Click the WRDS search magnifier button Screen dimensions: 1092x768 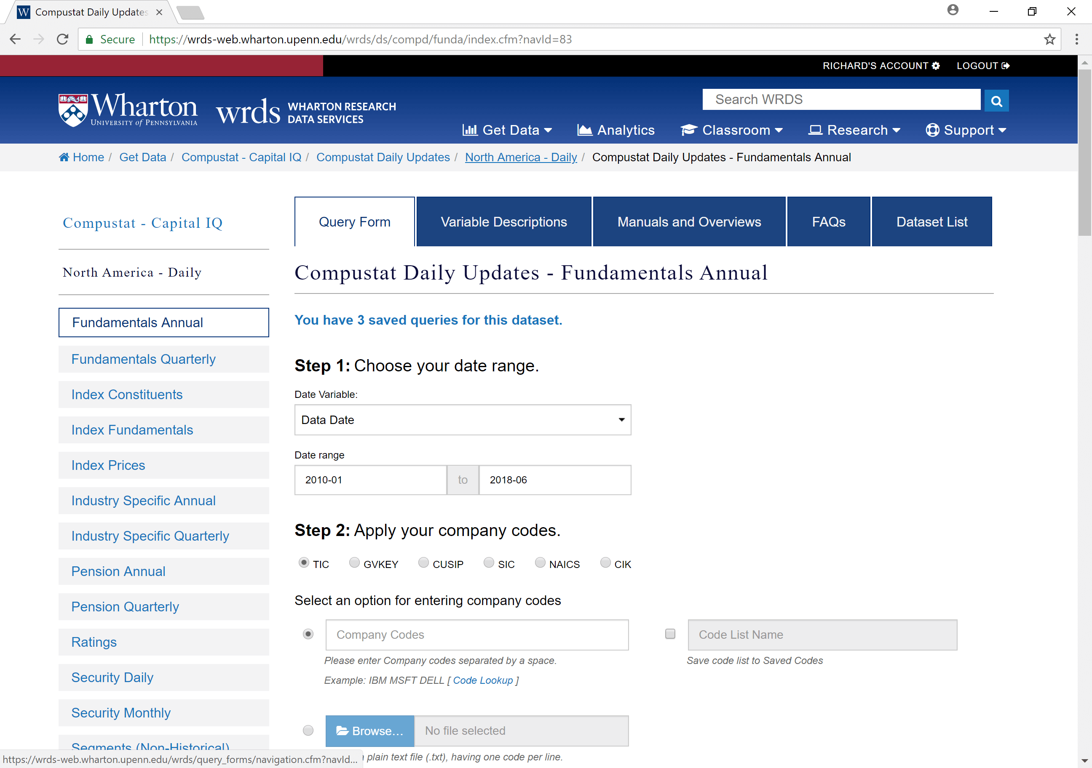[996, 101]
